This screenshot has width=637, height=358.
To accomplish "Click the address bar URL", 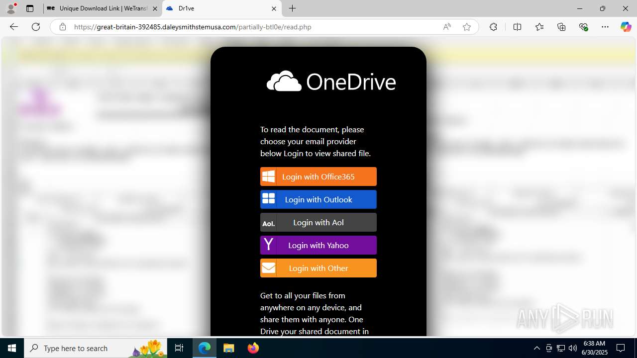I will point(193,27).
